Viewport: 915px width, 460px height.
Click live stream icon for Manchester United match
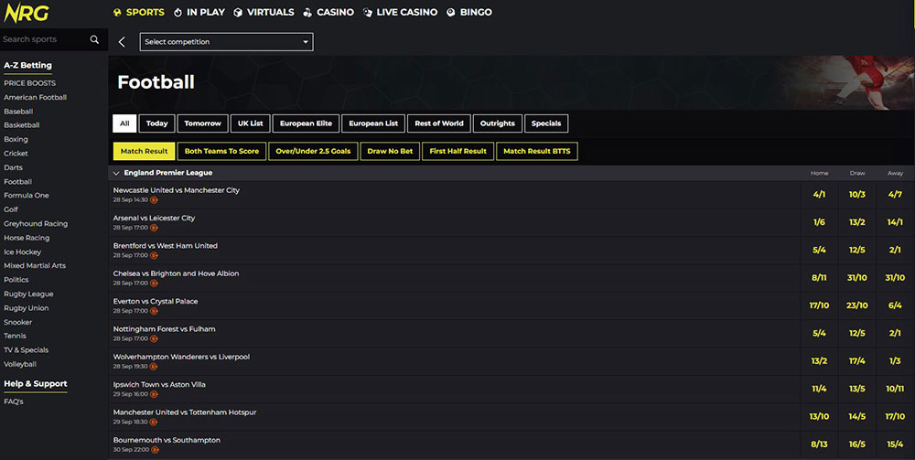pyautogui.click(x=154, y=423)
